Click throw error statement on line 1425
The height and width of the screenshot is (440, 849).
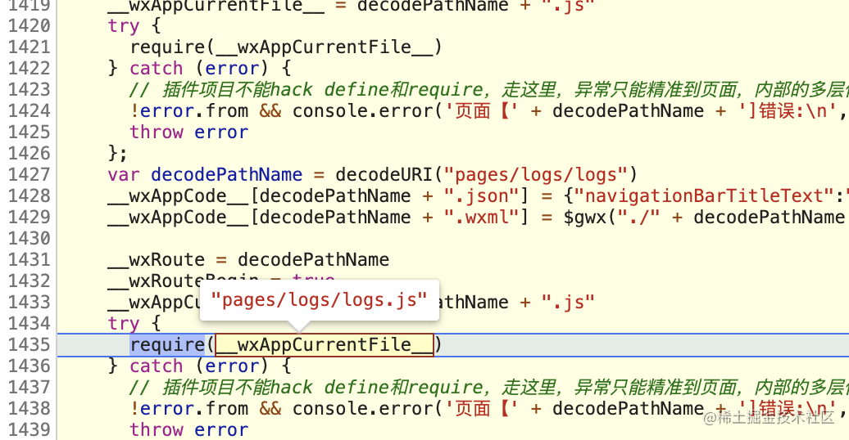coord(189,132)
